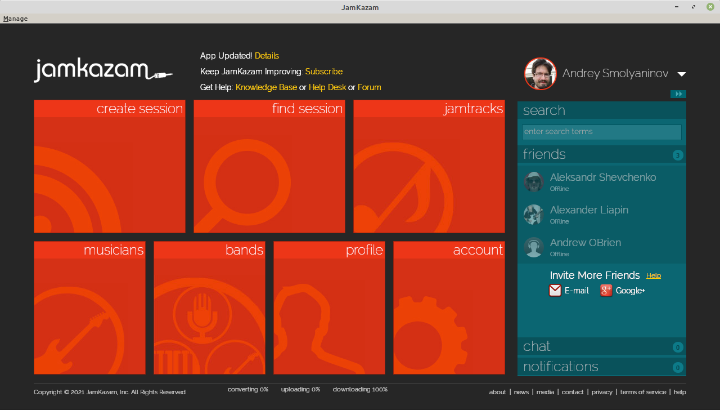Click the Invite More Friends heading
Viewport: 720px width, 410px height.
(595, 275)
